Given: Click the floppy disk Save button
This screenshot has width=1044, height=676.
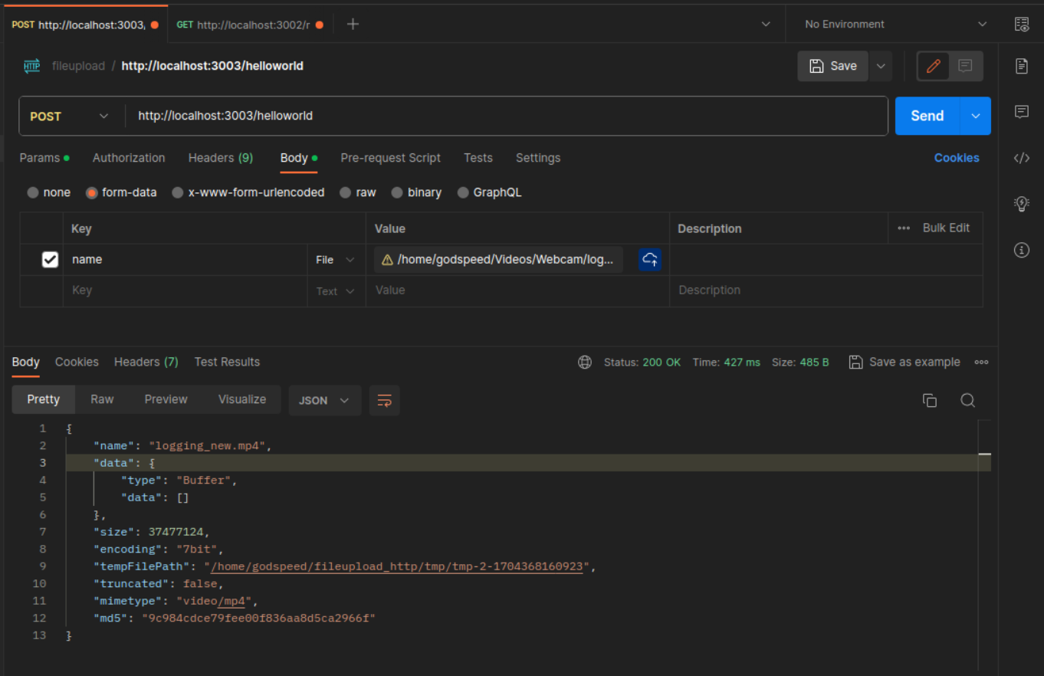Looking at the screenshot, I should (x=833, y=66).
